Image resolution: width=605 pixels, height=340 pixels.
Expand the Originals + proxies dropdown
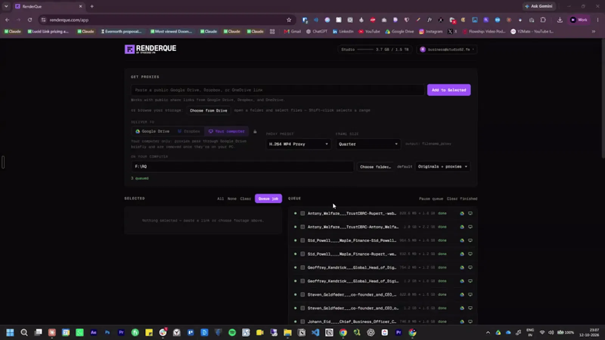point(442,167)
